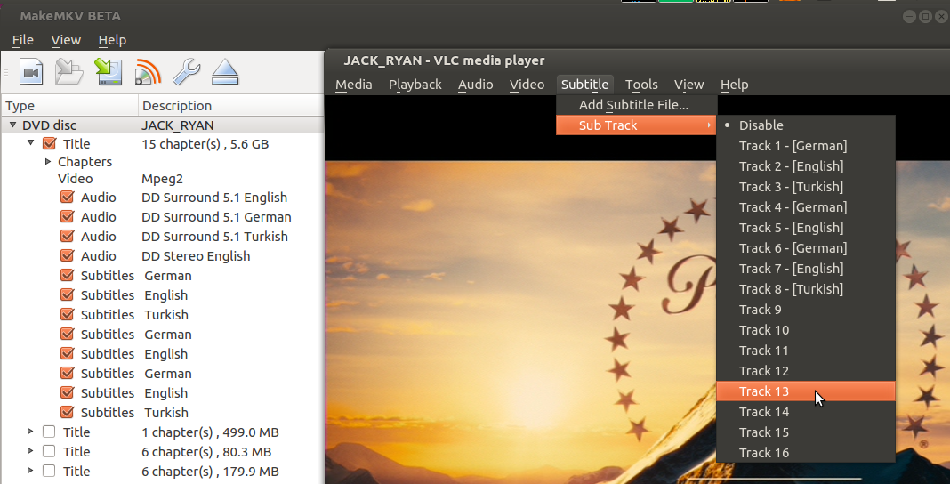Image resolution: width=950 pixels, height=484 pixels.
Task: Click MakeMKV open video file icon
Action: pyautogui.click(x=31, y=71)
